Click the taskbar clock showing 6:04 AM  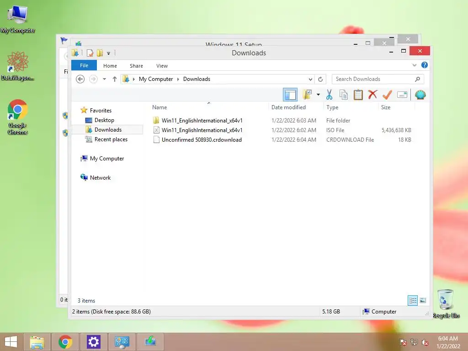pyautogui.click(x=448, y=342)
